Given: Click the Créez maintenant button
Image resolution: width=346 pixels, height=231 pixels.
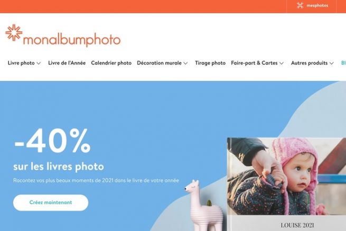Looking at the screenshot, I should (51, 202).
